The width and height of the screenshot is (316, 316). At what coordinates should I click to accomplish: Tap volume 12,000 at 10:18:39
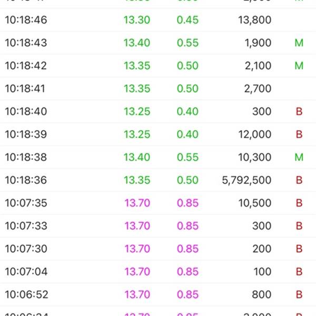pos(255,134)
